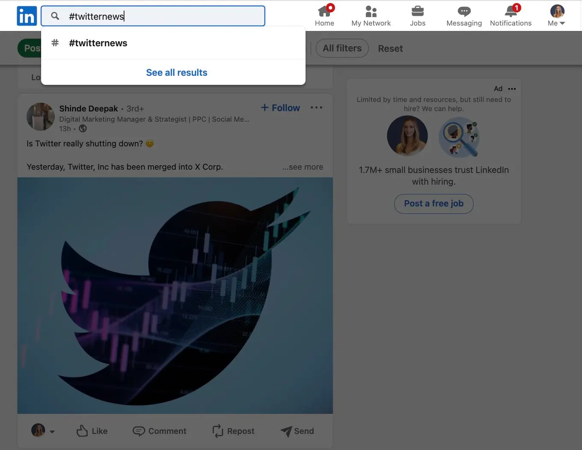582x450 pixels.
Task: Click the LinkedIn logo icon
Action: [x=27, y=16]
